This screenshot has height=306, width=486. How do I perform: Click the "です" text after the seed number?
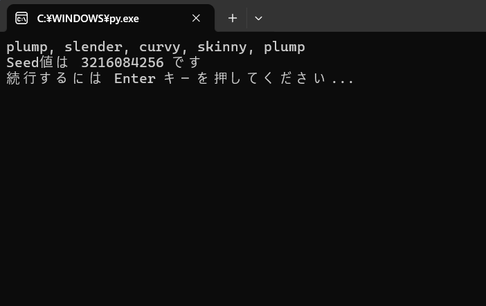click(x=187, y=62)
